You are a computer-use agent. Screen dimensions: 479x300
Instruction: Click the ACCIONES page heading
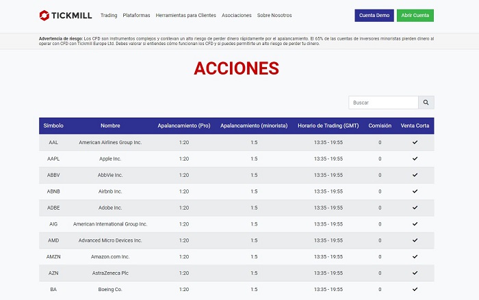click(237, 68)
